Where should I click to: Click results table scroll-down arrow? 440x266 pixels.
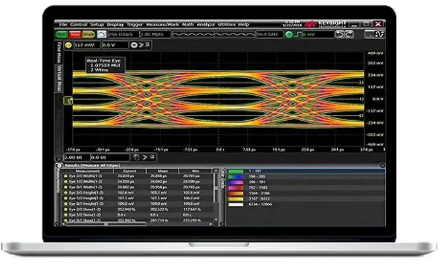[x=216, y=220]
